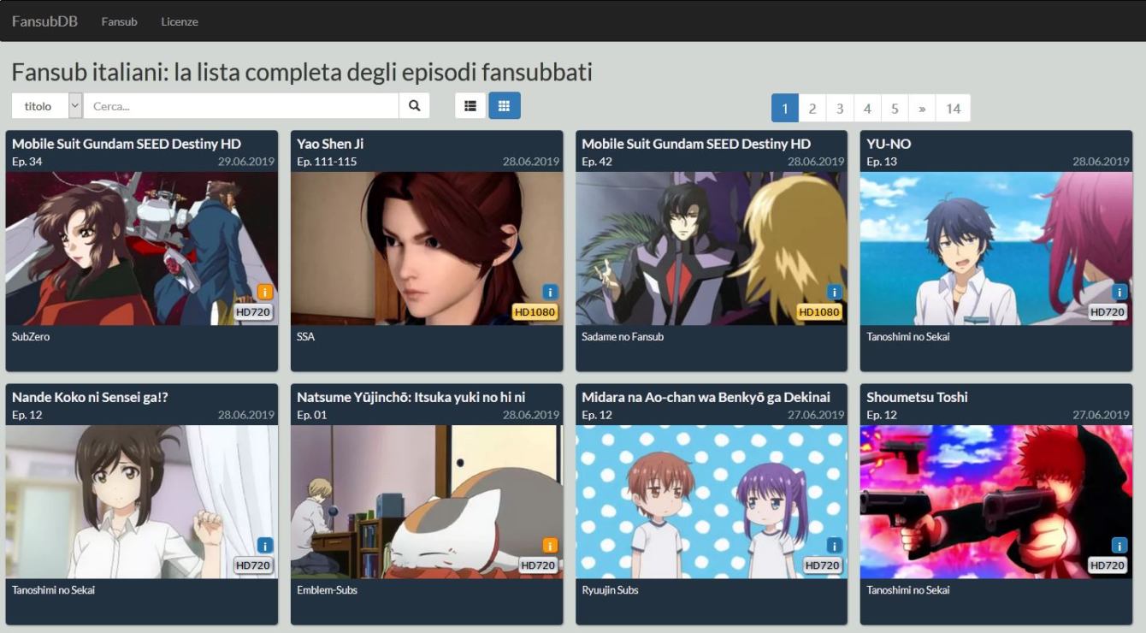
Task: Open info icon on Gundam SEED Ep. 34 card
Action: click(265, 292)
